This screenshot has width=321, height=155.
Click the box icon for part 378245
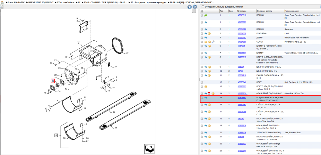(209, 137)
